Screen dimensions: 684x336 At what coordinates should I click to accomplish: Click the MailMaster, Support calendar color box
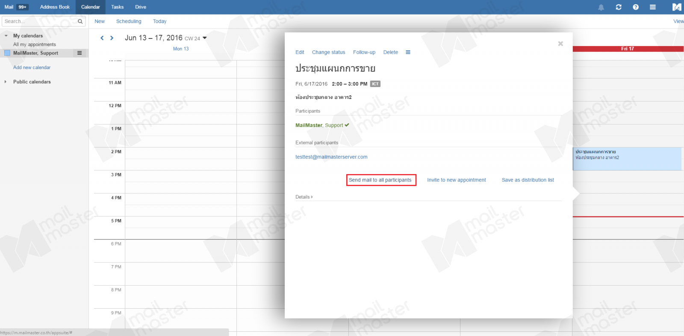[x=7, y=53]
